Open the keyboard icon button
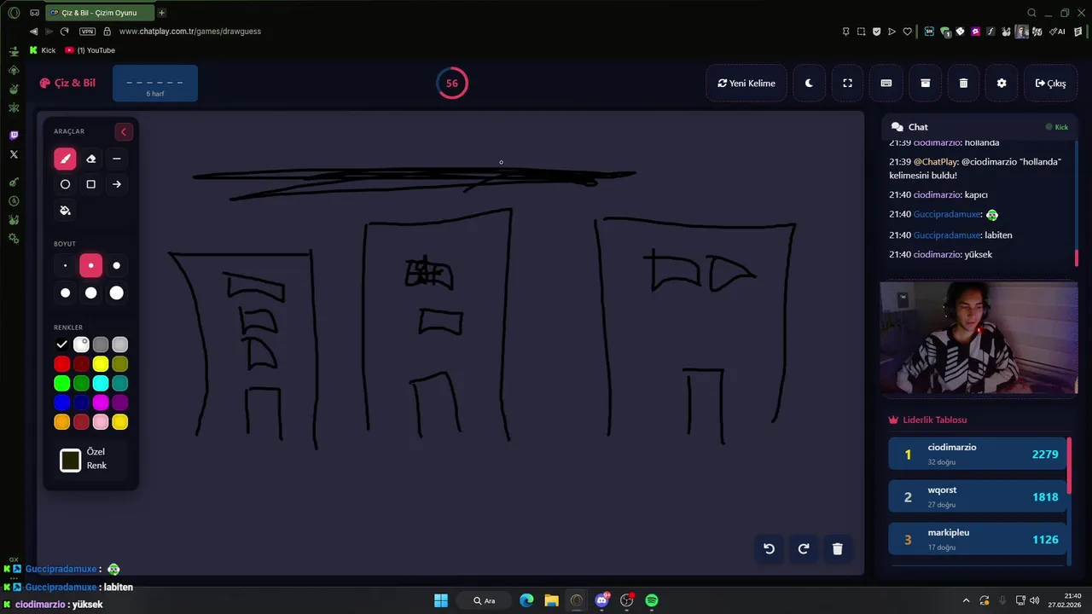The width and height of the screenshot is (1092, 614). coord(886,84)
